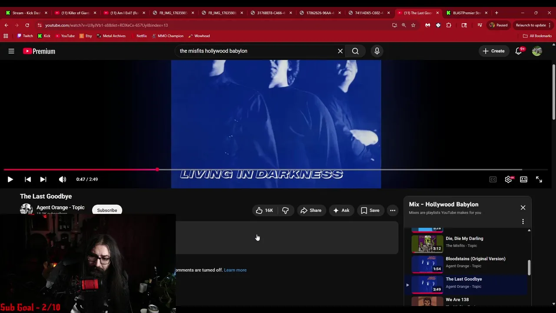
Task: Open the Ask AI button
Action: click(341, 210)
